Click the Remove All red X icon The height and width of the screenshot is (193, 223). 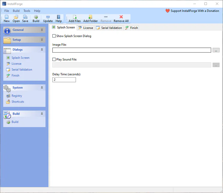coord(121,17)
